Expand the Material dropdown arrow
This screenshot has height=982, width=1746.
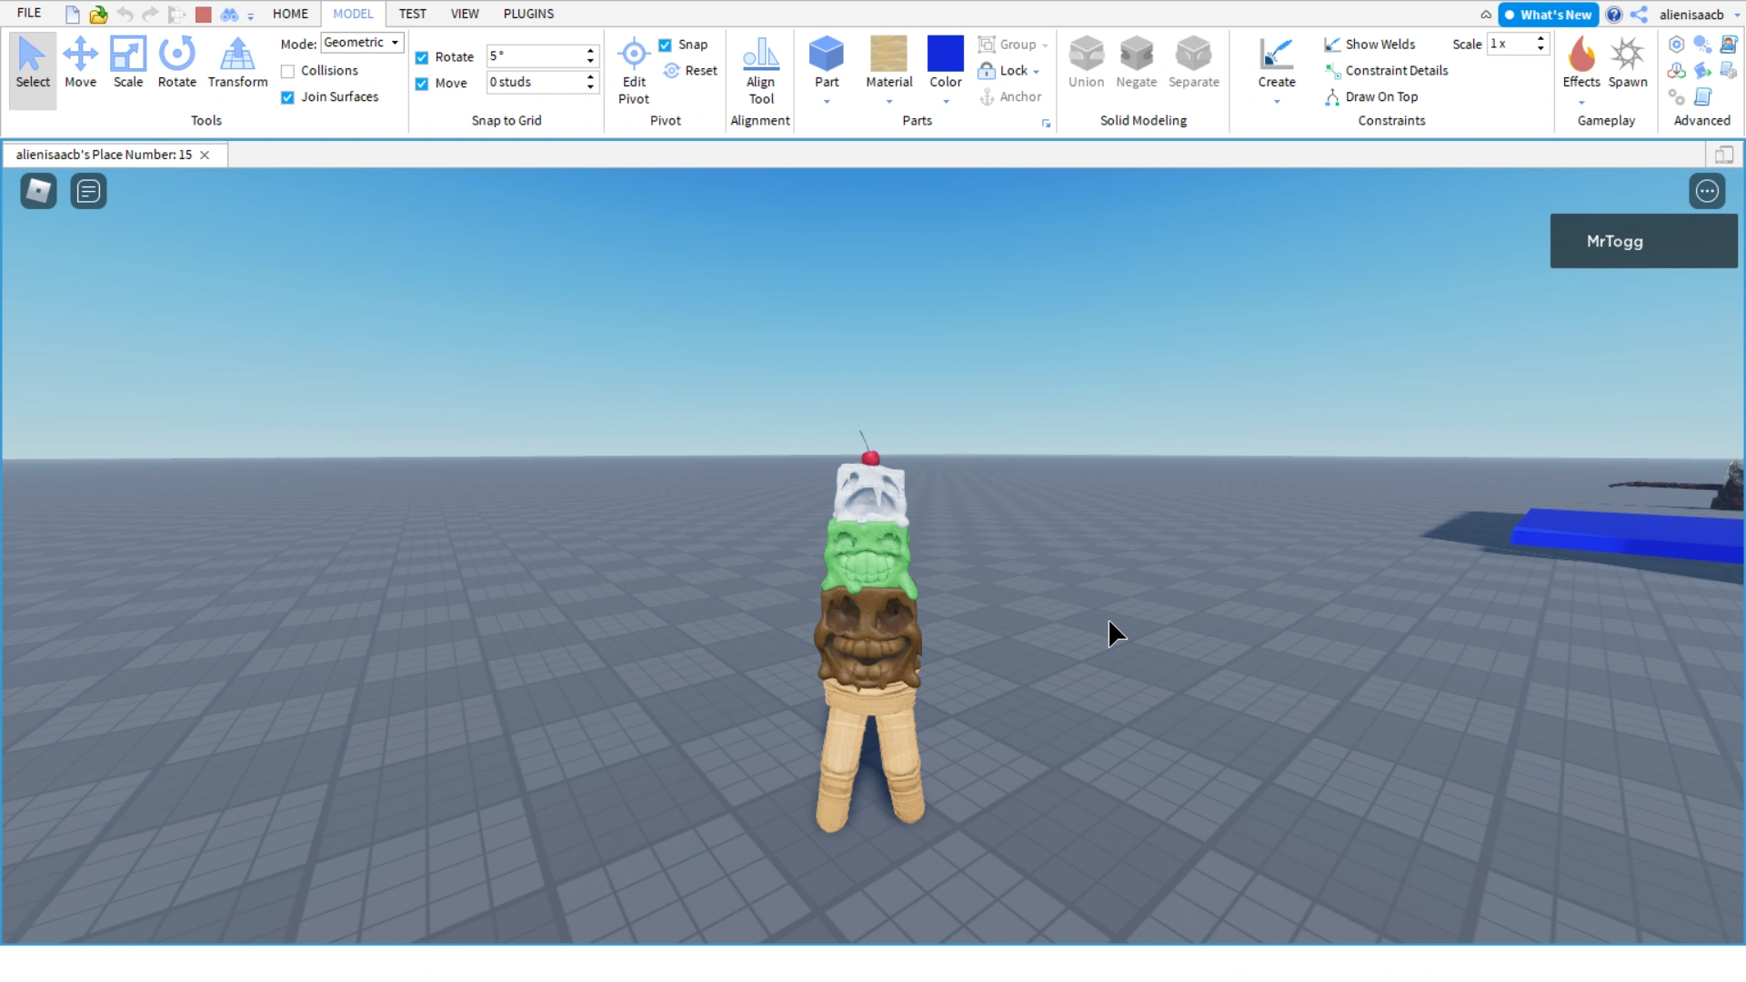click(888, 102)
